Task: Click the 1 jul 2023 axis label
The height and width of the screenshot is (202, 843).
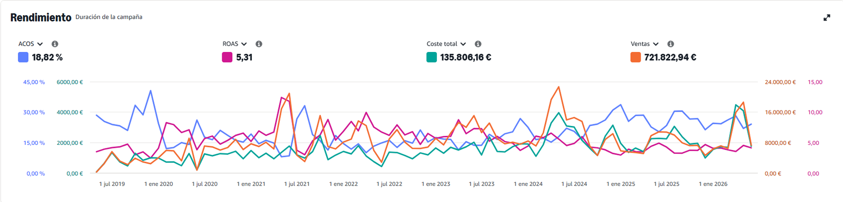Action: [482, 184]
